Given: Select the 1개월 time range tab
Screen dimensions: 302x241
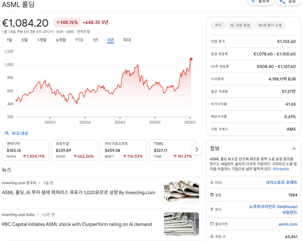Looking at the screenshot, I should pyautogui.click(x=42, y=40).
